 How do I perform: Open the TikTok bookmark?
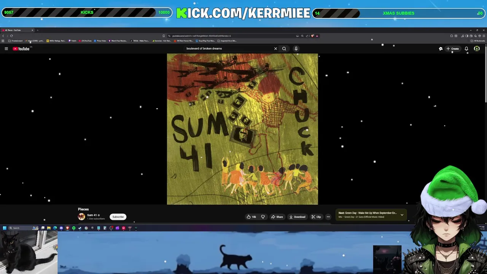[140, 41]
